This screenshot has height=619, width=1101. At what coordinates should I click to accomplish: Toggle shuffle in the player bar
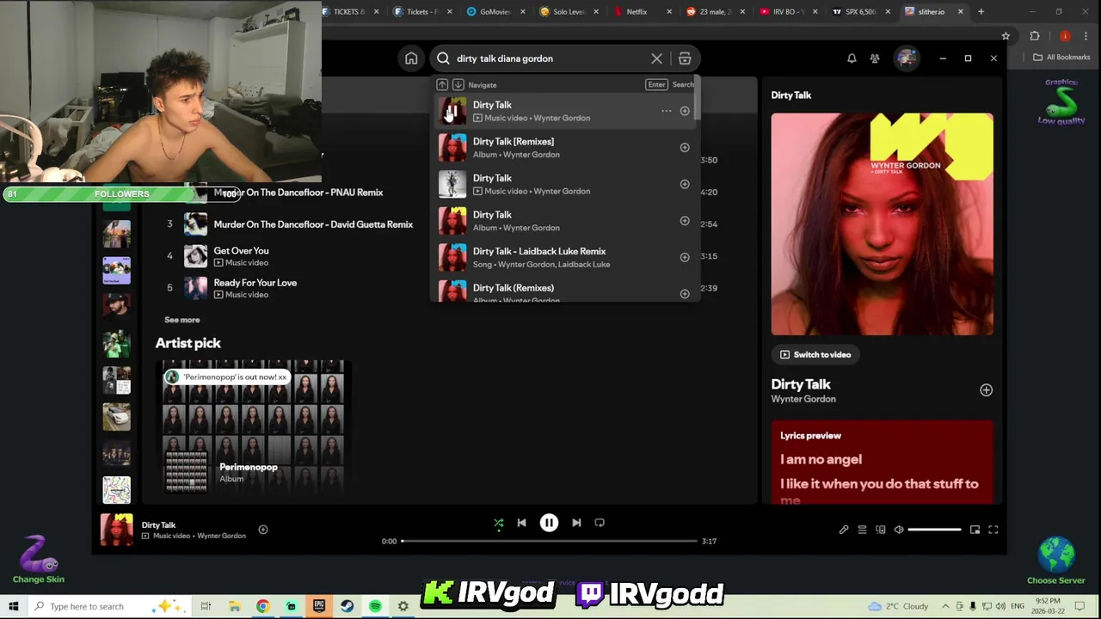(498, 523)
